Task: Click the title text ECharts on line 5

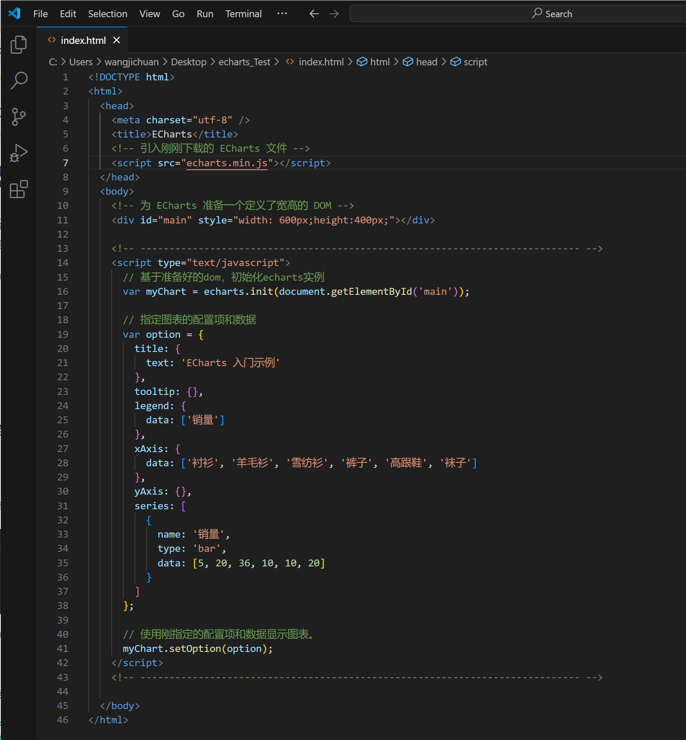Action: pyautogui.click(x=172, y=134)
